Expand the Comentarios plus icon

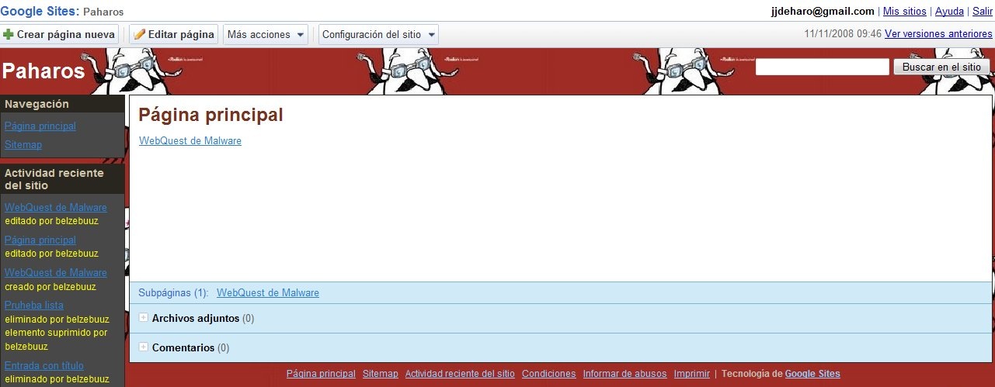point(143,347)
